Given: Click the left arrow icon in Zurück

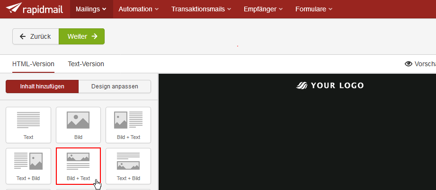Looking at the screenshot, I should [x=23, y=36].
